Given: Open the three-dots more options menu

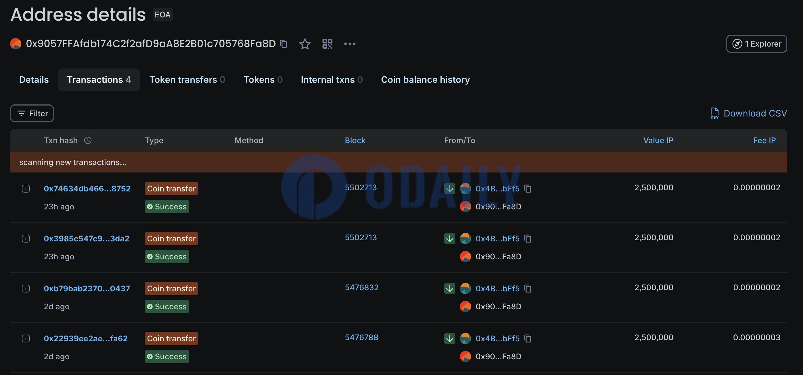Looking at the screenshot, I should click(349, 44).
